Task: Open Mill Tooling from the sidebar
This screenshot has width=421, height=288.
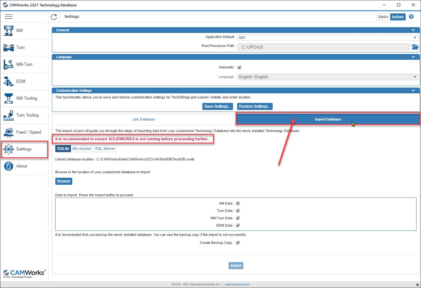Action: pyautogui.click(x=24, y=98)
